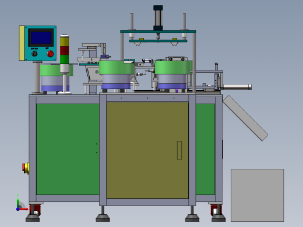Click the XYZ coordinate triad origin
The image size is (303, 227).
[x=17, y=209]
